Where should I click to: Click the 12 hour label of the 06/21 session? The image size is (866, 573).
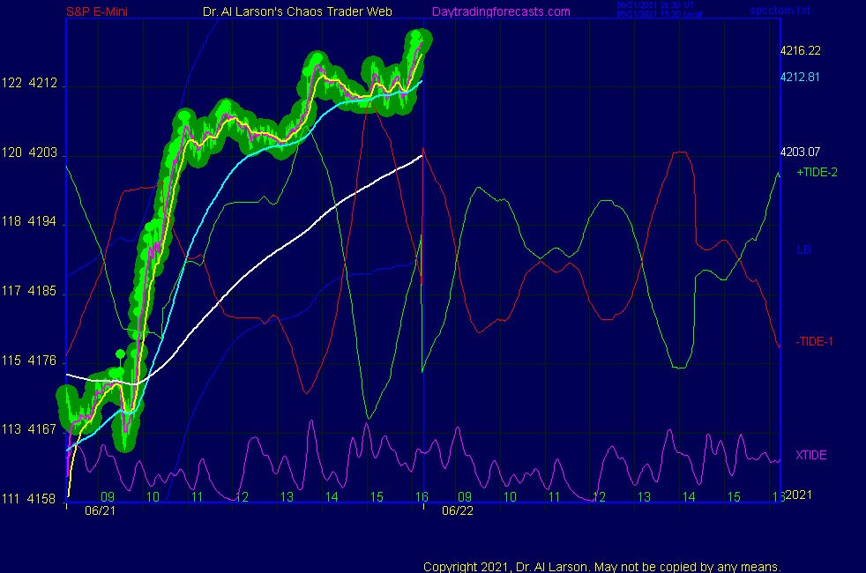[242, 497]
